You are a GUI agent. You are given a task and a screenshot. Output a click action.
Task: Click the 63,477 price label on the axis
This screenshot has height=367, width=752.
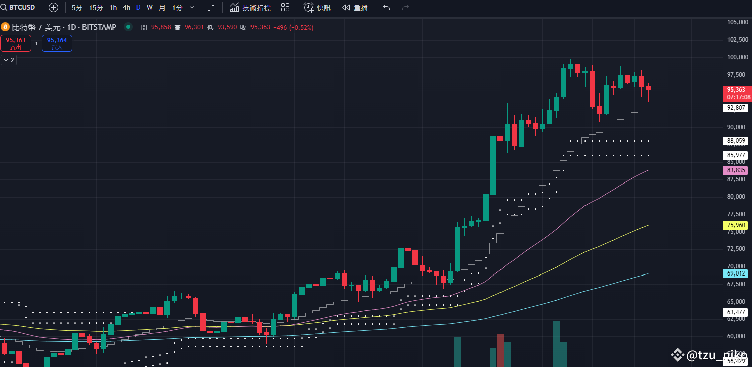click(x=736, y=312)
